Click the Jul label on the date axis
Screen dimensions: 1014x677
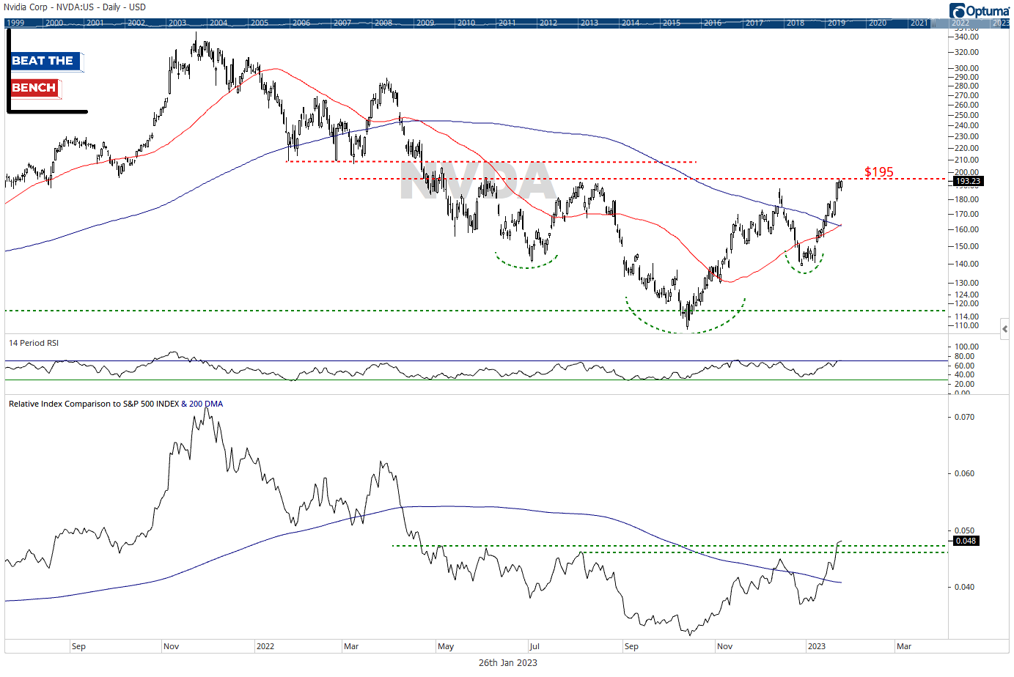[x=534, y=646]
